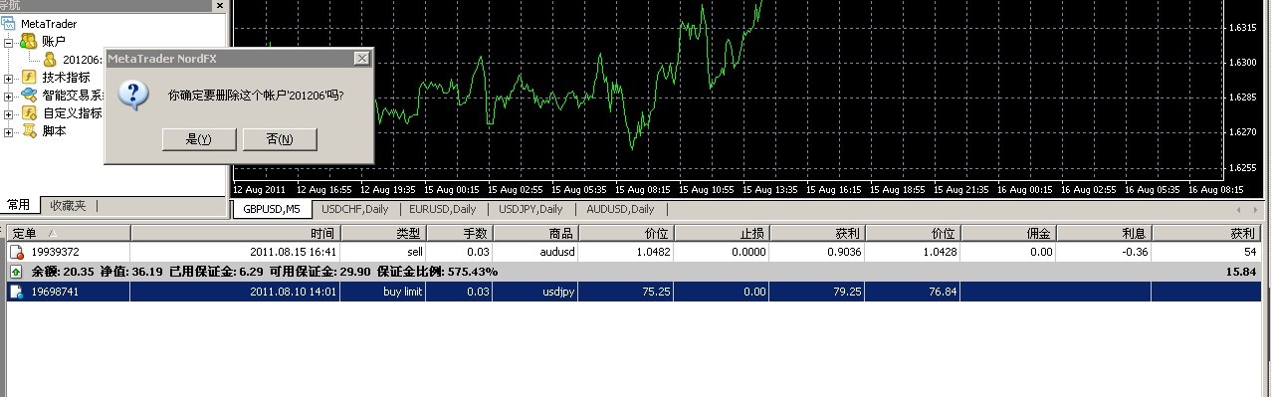Image resolution: width=1272 pixels, height=397 pixels.
Task: Click the pending order 19698741 icon
Action: pyautogui.click(x=17, y=292)
